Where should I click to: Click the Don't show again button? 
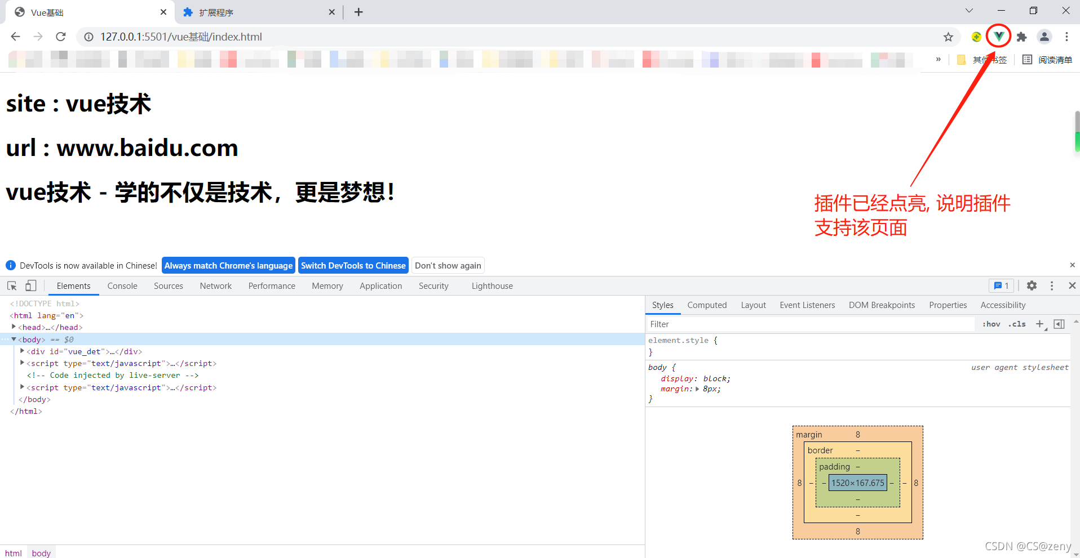(448, 265)
